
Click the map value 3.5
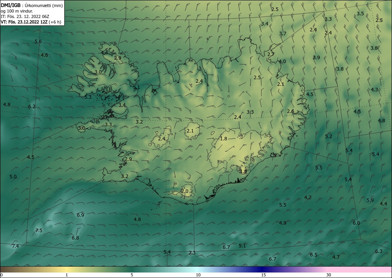point(360,13)
